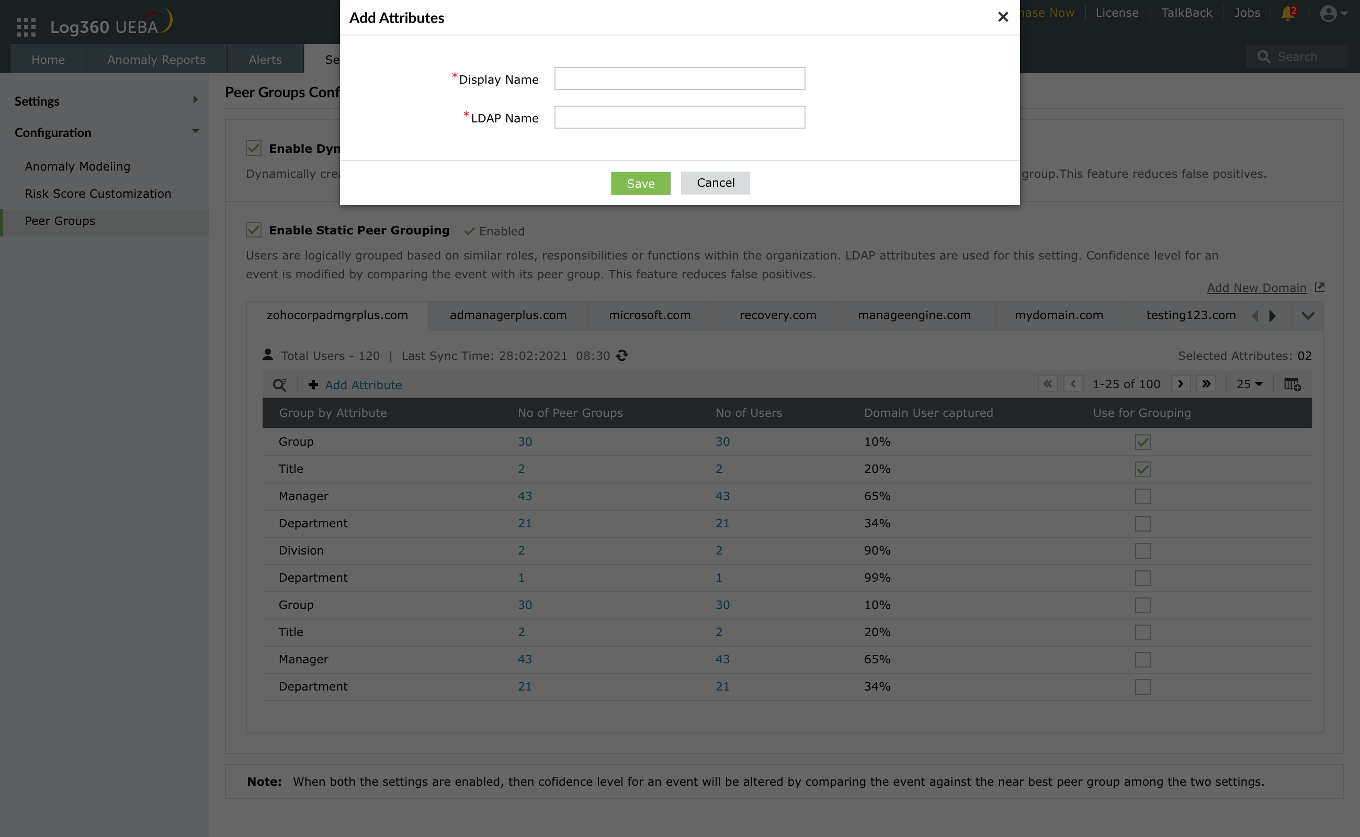
Task: Go to next page of attributes
Action: [x=1180, y=384]
